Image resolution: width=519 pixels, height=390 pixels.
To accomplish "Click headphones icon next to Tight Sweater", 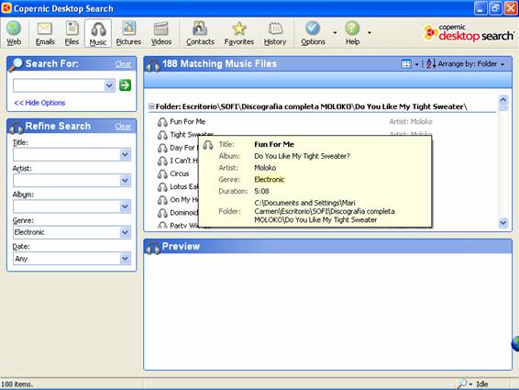I will tap(162, 135).
